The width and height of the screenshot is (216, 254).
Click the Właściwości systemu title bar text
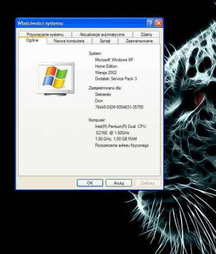pos(40,23)
